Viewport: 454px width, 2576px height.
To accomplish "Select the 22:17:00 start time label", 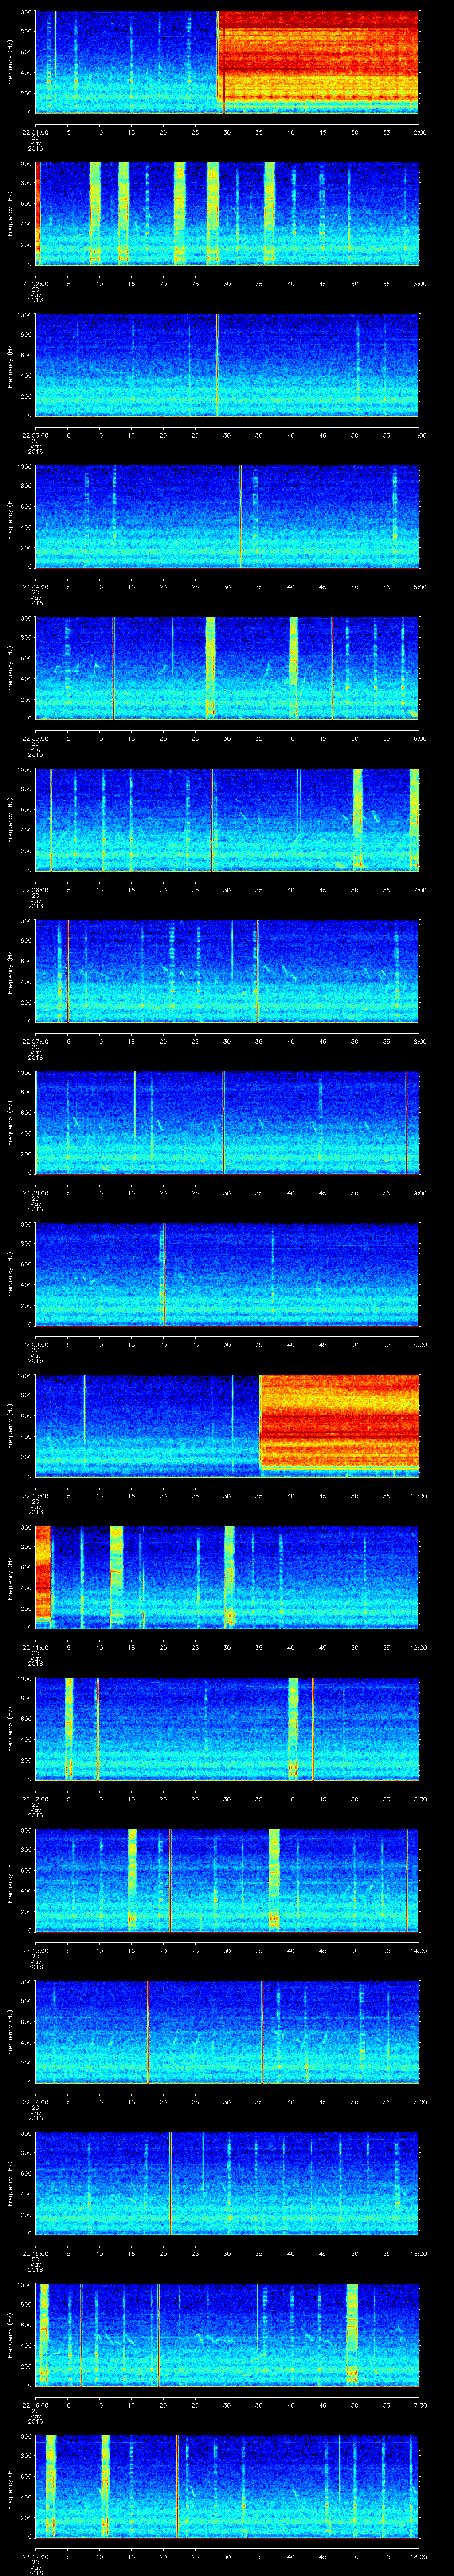I will (35, 2556).
